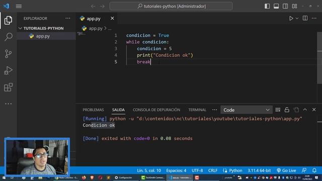Switch to CONSOLA DE DEPURACIÓN tab
The height and width of the screenshot is (181, 322).
(x=156, y=110)
